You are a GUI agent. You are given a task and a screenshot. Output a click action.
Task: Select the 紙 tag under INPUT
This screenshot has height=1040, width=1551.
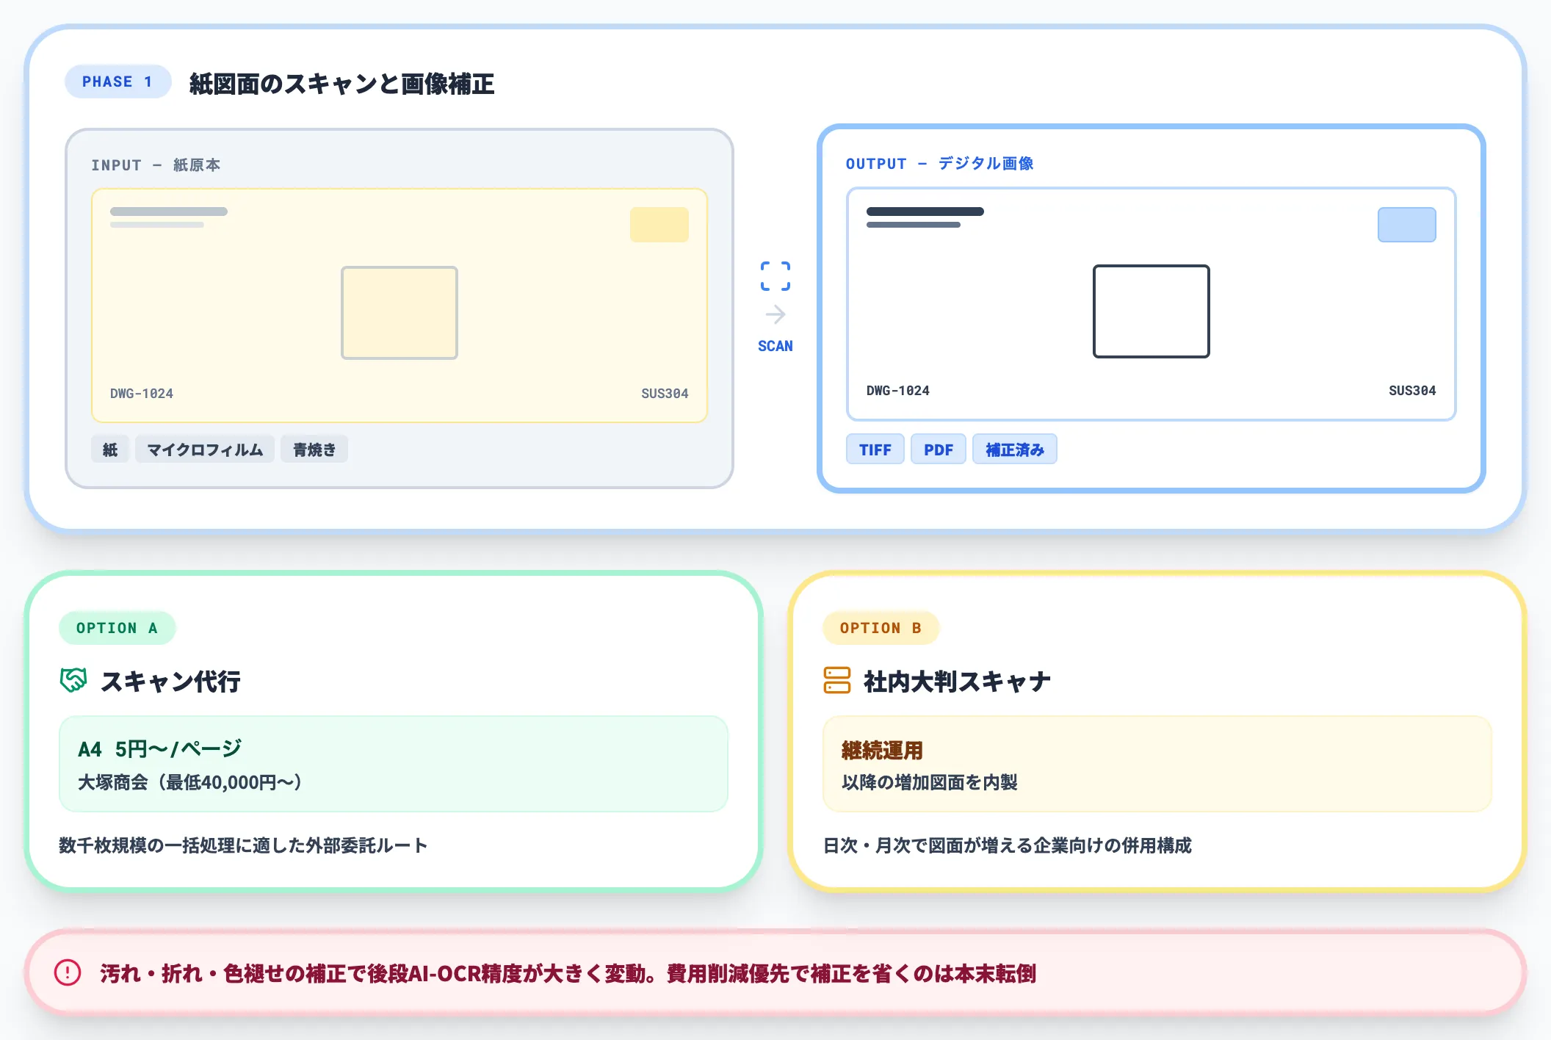[109, 449]
